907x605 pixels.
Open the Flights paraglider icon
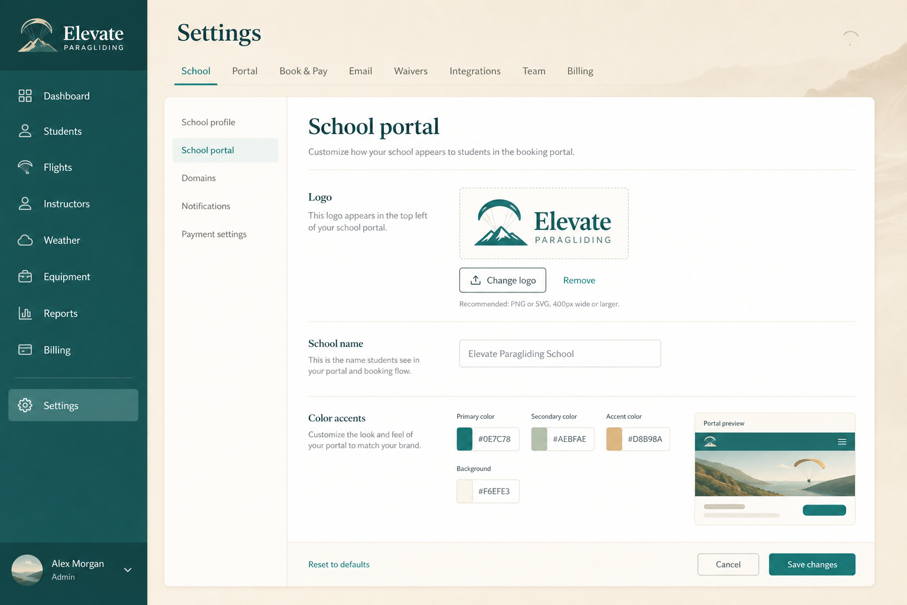(x=25, y=167)
